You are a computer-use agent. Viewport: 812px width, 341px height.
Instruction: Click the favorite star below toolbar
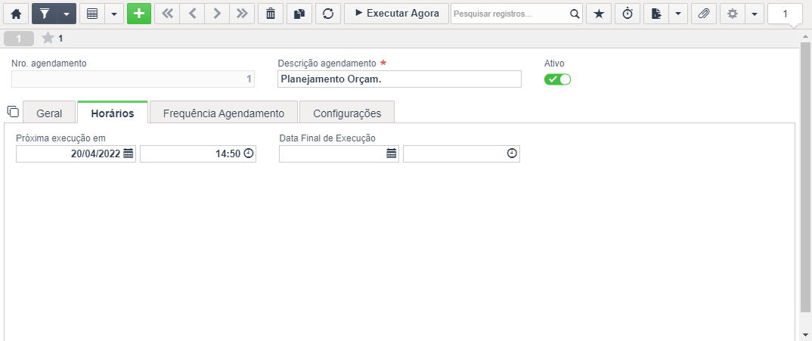pos(48,39)
